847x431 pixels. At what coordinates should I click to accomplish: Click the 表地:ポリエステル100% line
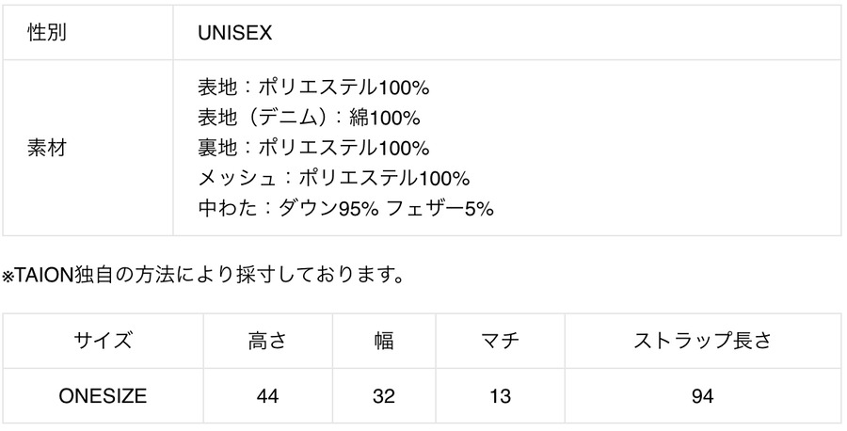click(x=313, y=88)
